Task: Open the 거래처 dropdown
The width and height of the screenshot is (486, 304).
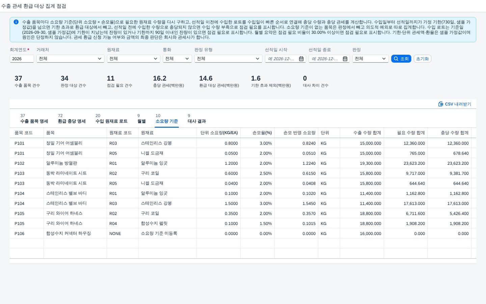Action: (x=70, y=58)
